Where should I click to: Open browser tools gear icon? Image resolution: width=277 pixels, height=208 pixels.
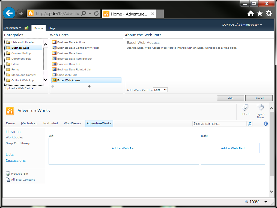click(269, 13)
